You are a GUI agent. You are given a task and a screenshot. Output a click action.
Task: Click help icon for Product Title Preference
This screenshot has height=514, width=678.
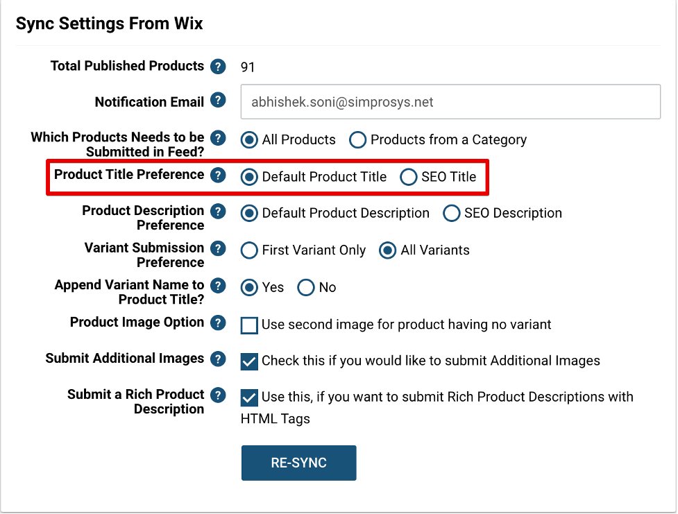click(x=218, y=175)
